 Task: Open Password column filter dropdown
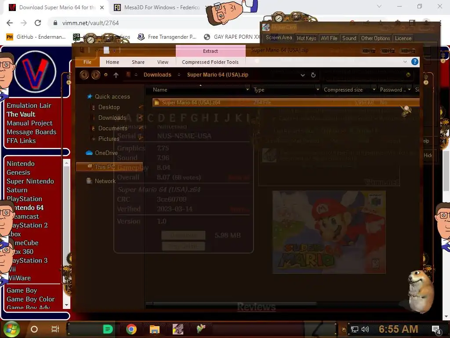[409, 90]
